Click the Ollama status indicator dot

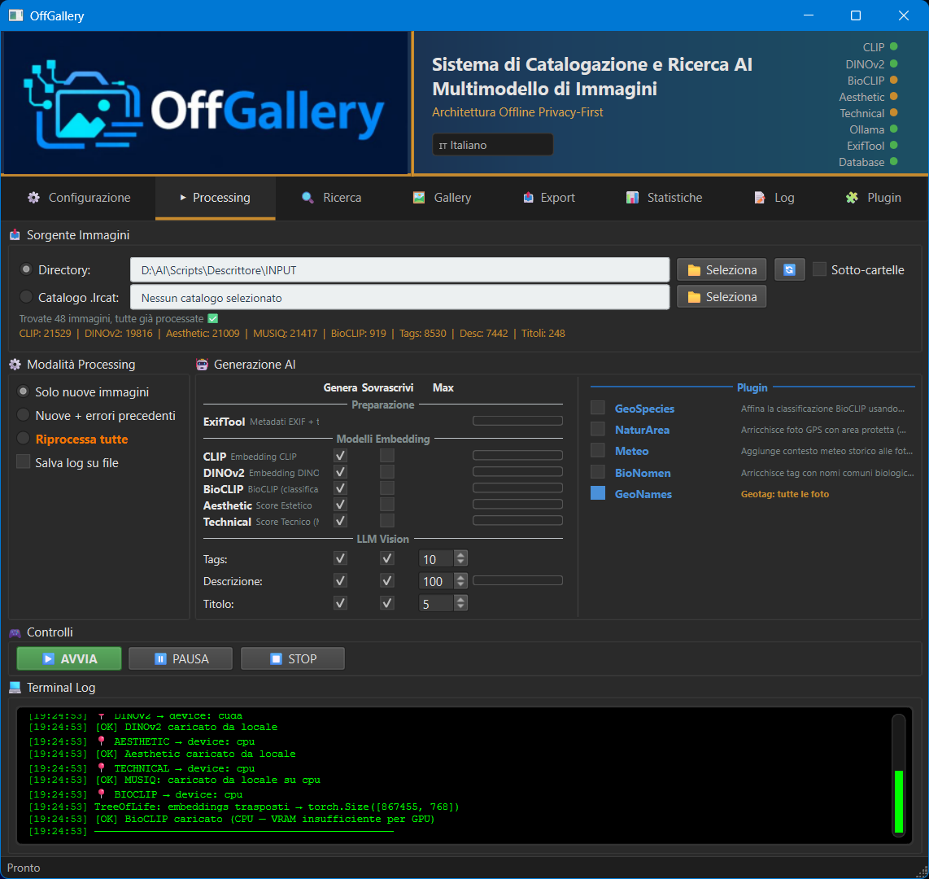point(893,129)
